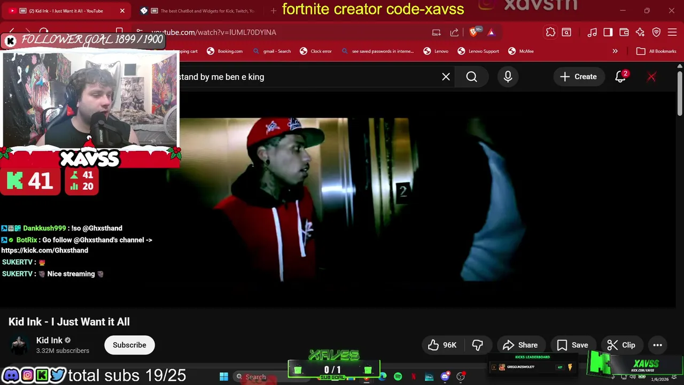Open the gmail - Search bookmark
The width and height of the screenshot is (684, 385).
point(272,51)
